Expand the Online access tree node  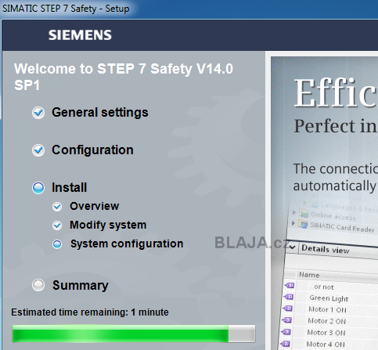294,212
